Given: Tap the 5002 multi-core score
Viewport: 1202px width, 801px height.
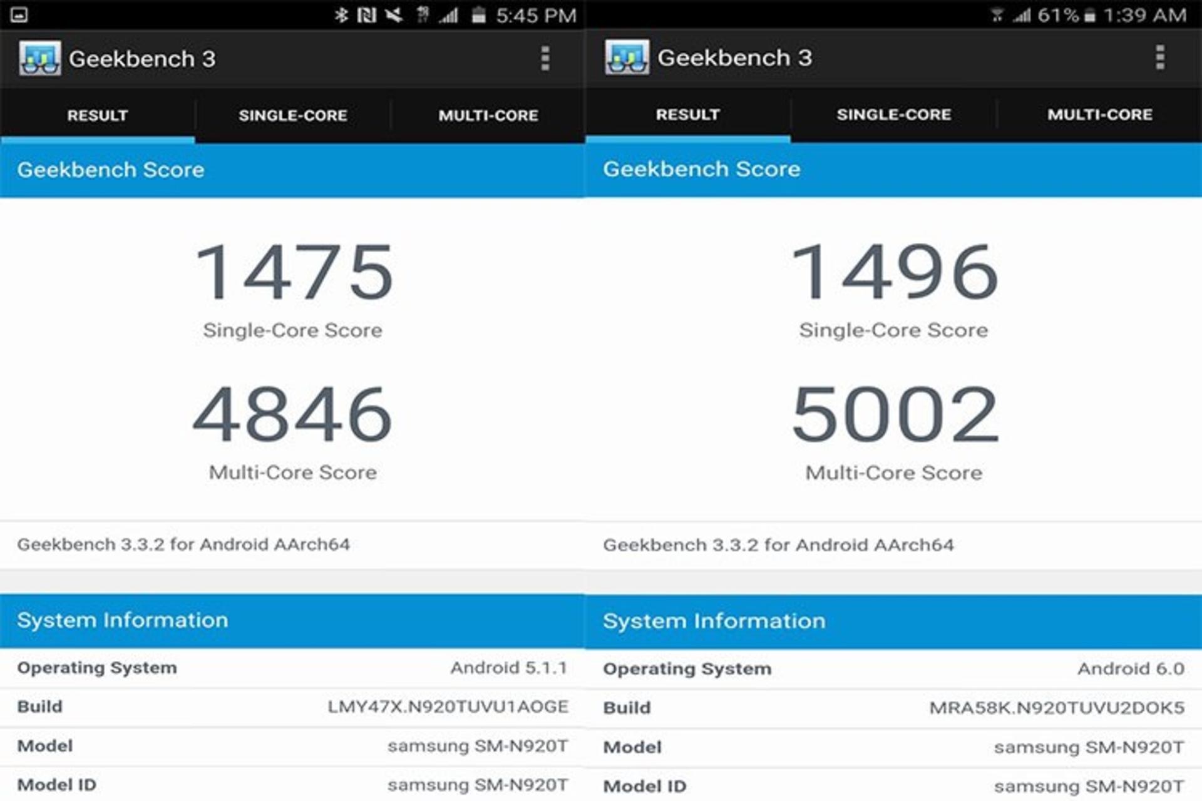Looking at the screenshot, I should coord(895,414).
